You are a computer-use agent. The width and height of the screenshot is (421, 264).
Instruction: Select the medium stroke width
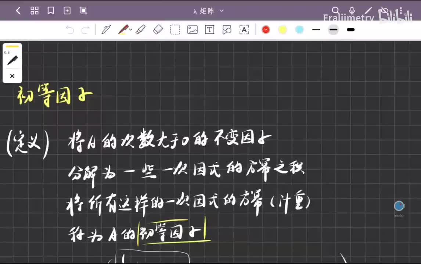coord(333,30)
